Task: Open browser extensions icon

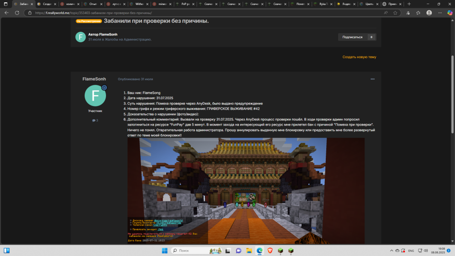Action: tap(408, 13)
